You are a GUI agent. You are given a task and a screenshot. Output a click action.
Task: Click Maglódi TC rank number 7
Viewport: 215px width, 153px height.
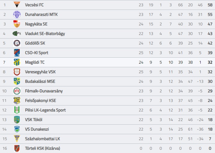(4, 62)
